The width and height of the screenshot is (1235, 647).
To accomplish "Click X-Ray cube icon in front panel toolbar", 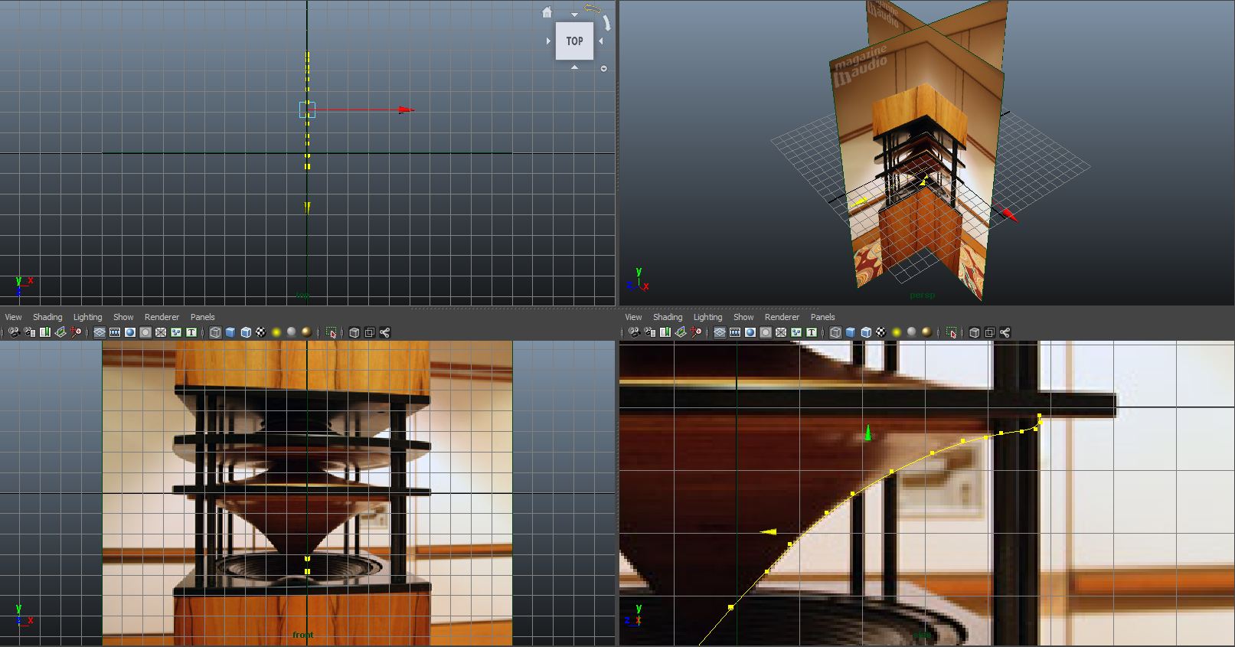I will 354,332.
